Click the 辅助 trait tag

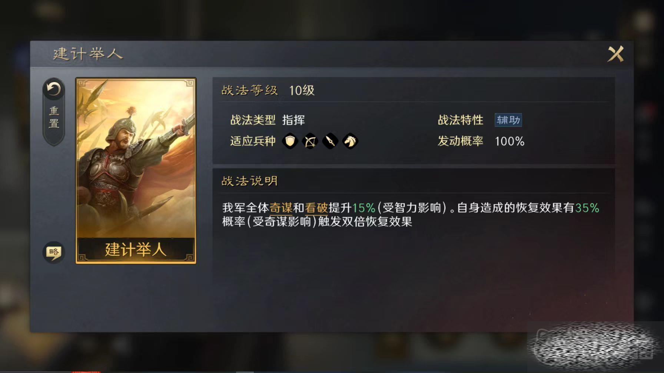(508, 120)
